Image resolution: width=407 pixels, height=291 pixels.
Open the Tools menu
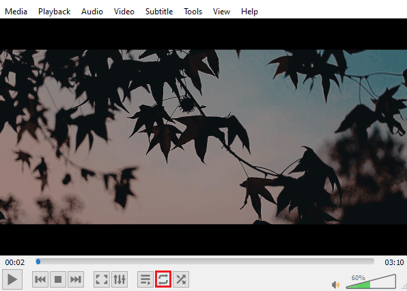pos(193,12)
